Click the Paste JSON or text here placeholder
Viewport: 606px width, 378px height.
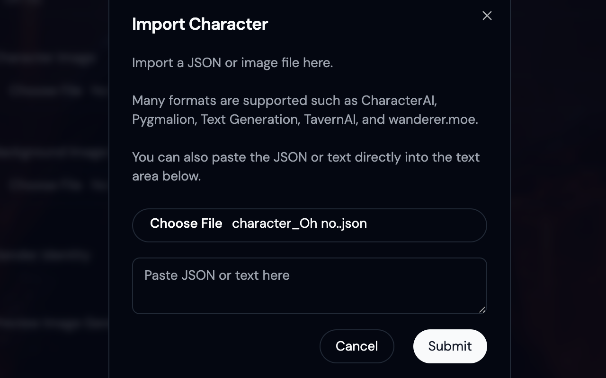217,275
